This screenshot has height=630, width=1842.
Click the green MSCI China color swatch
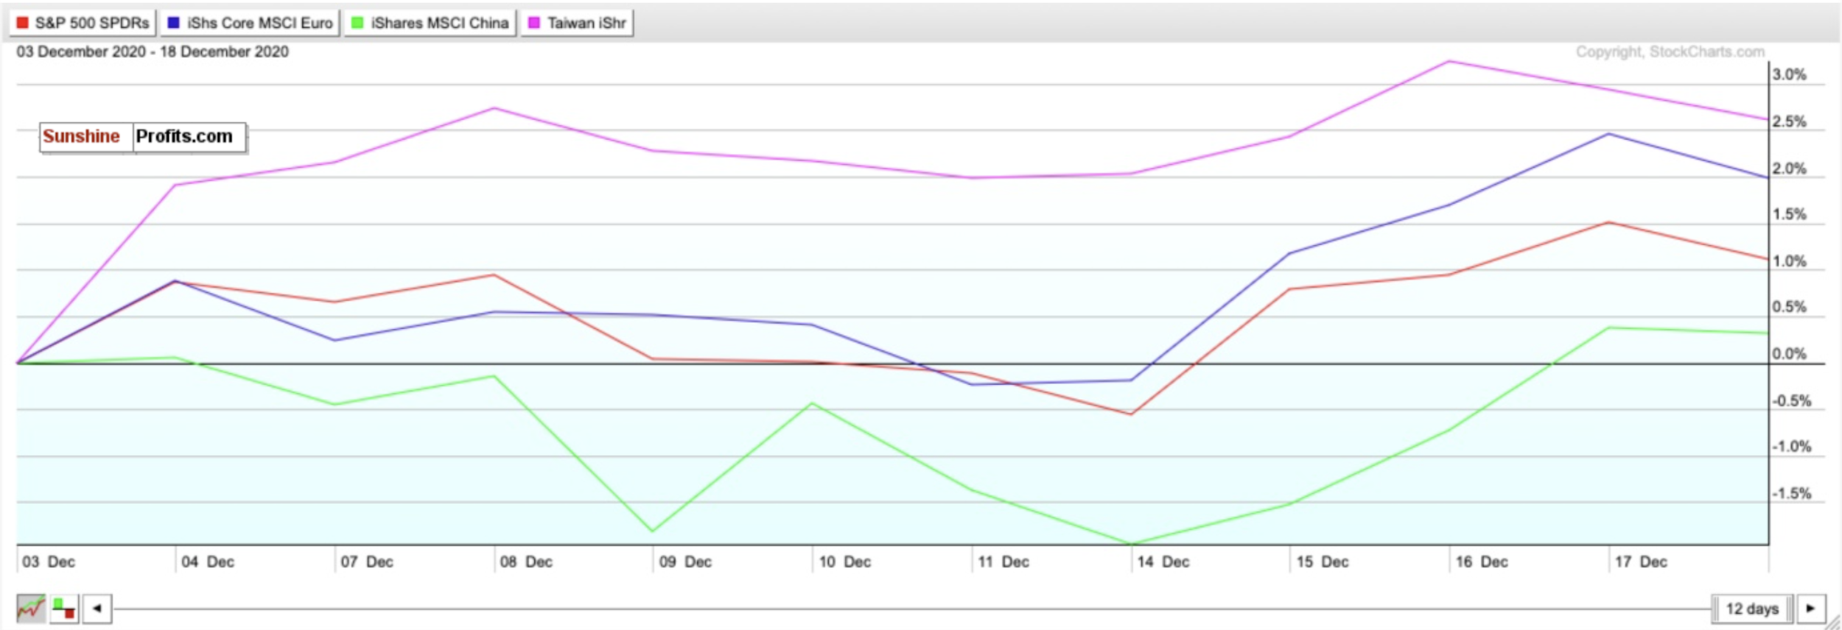coord(357,23)
